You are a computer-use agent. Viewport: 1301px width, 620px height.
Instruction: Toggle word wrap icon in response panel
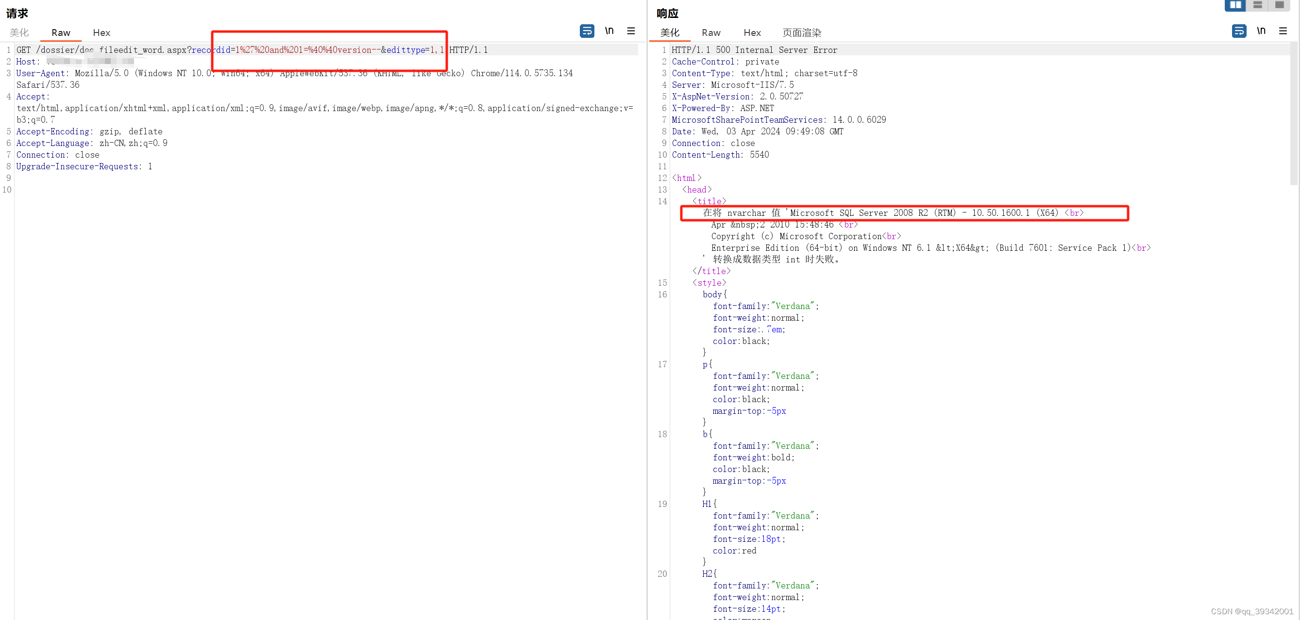click(x=1239, y=31)
